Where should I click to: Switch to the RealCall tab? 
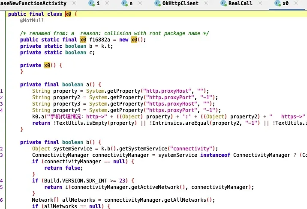coord(240,3)
